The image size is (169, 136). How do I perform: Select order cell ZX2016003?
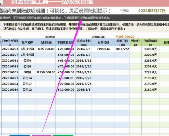click(x=10, y=49)
